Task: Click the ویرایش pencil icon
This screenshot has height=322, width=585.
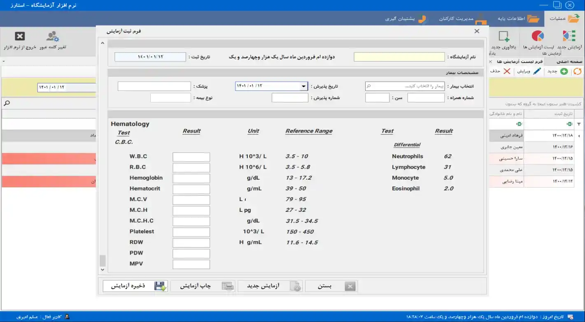Action: 537,72
